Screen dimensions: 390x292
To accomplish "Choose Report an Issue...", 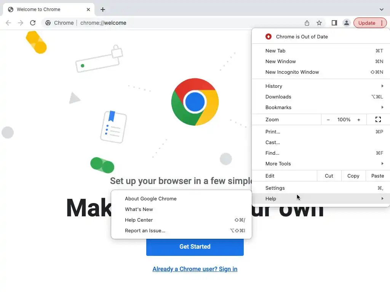I will pyautogui.click(x=181, y=231).
